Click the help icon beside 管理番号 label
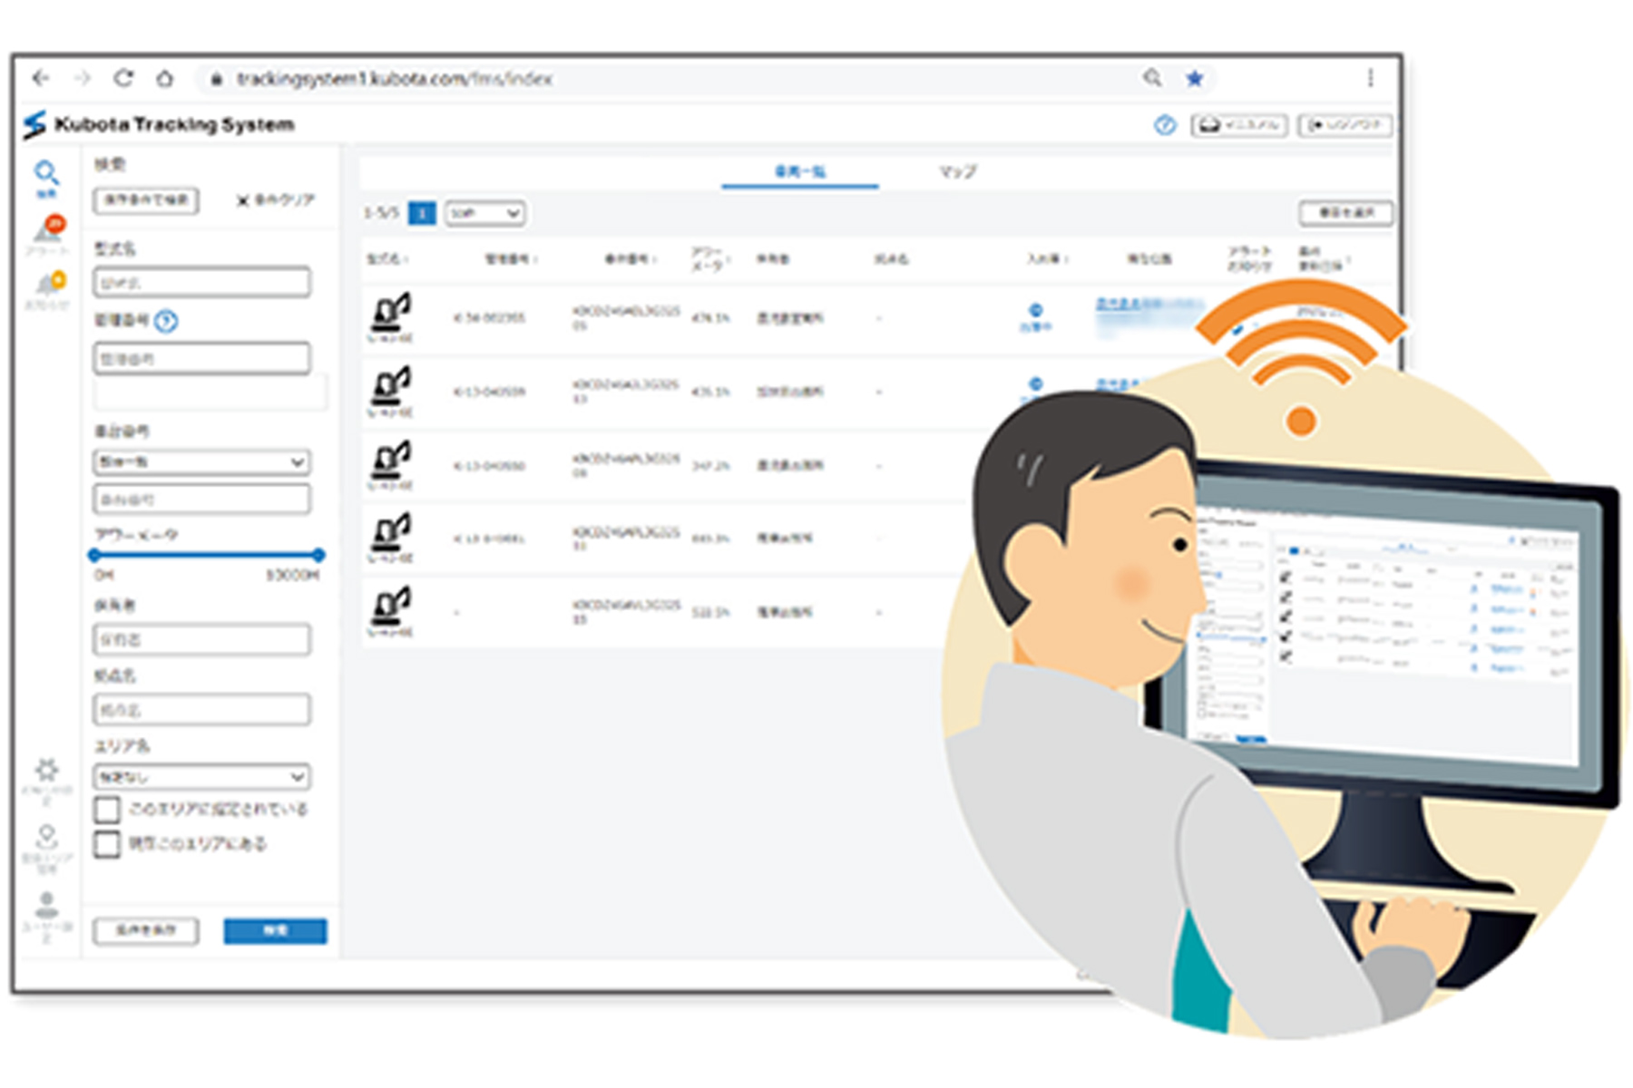The image size is (1633, 1088). [x=166, y=321]
